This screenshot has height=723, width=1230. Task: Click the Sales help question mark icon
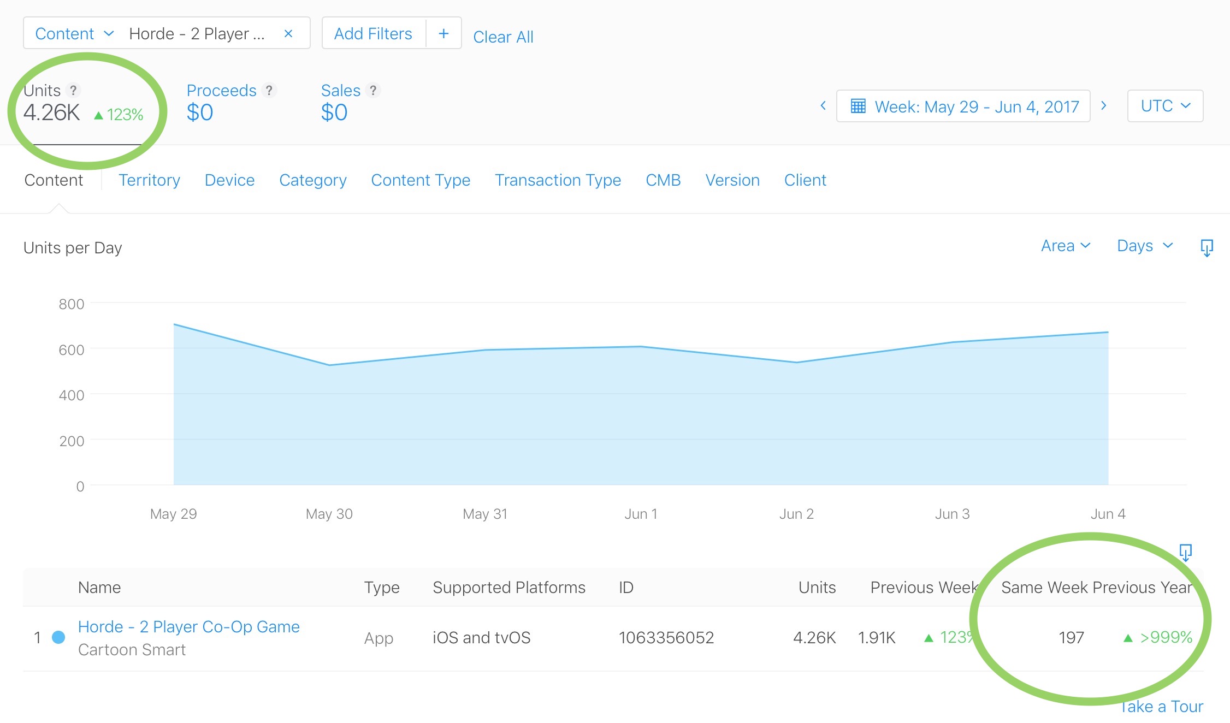point(373,90)
